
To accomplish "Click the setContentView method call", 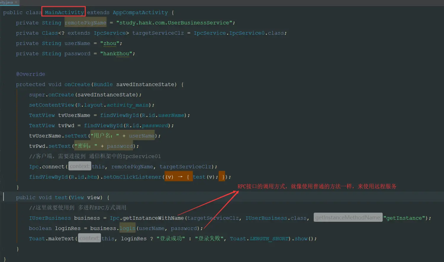I will 52,105.
